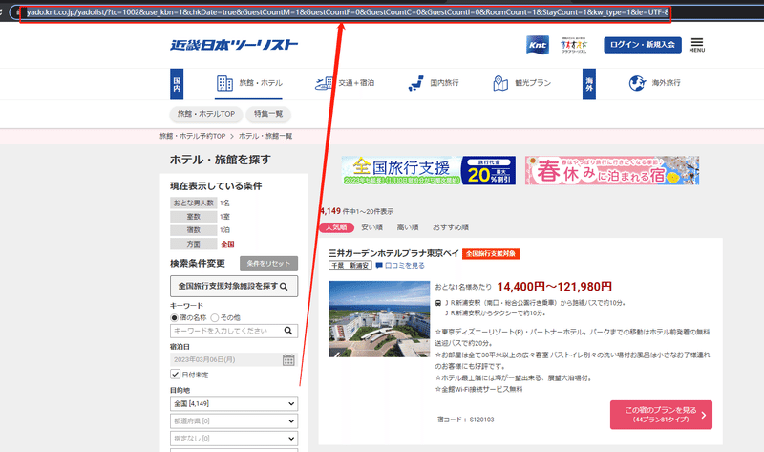This screenshot has width=764, height=452.
Task: Follow the 旅館・ホテル予約TOP breadcrumb link
Action: (193, 136)
